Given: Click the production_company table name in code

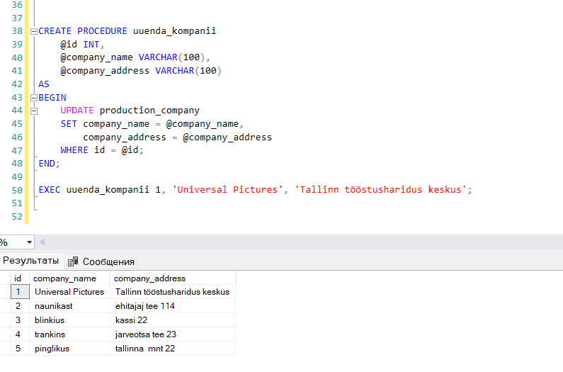Looking at the screenshot, I should [149, 111].
